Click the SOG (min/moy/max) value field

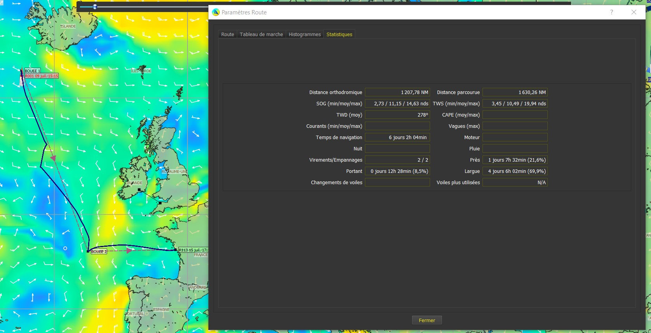[398, 104]
